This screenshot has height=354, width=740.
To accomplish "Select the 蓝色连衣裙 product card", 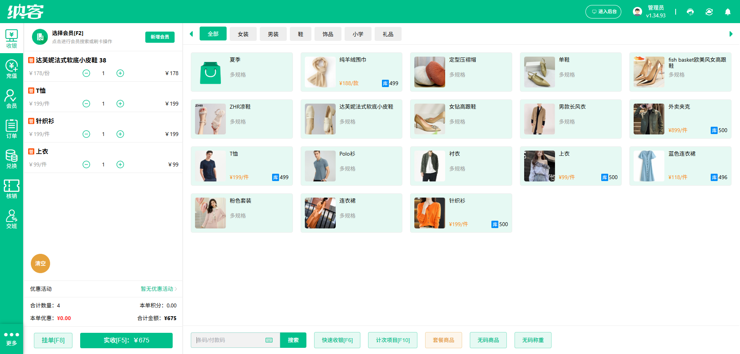I will coord(680,166).
